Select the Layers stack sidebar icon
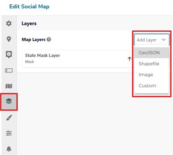 (x=9, y=101)
